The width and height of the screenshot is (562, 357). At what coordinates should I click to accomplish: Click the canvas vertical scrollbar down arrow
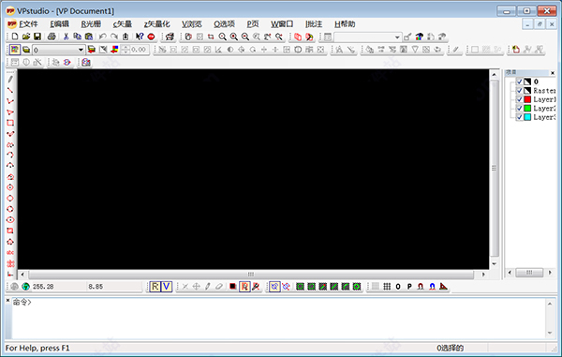(x=495, y=264)
